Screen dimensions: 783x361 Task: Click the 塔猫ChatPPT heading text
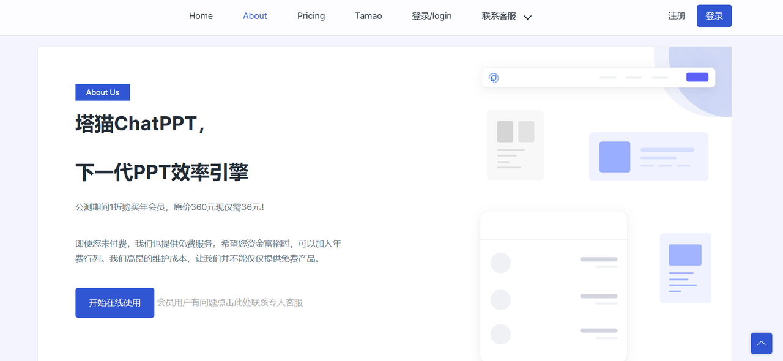[x=139, y=124]
